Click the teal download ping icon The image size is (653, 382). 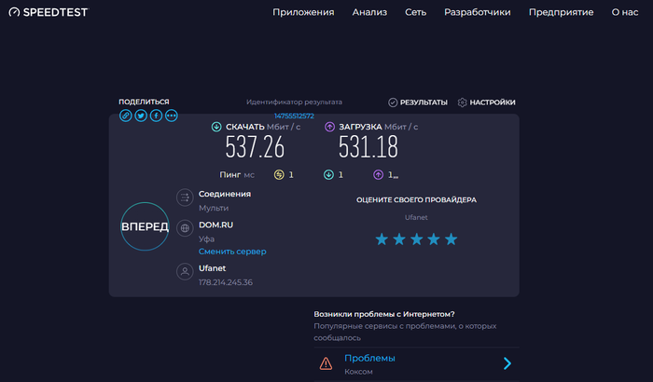328,175
